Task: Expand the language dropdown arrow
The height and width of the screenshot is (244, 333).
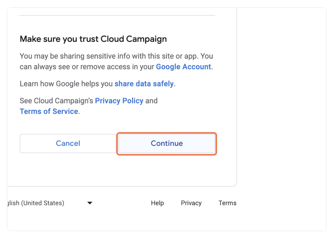Action: [x=90, y=203]
